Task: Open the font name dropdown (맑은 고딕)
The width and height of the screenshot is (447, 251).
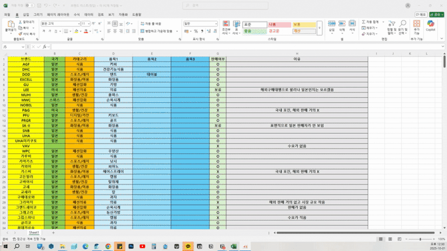Action: [x=60, y=24]
